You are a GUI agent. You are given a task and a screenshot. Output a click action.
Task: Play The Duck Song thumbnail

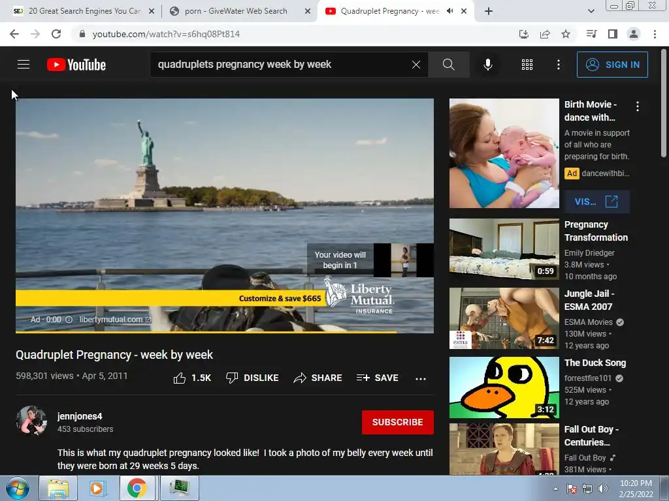coord(504,387)
